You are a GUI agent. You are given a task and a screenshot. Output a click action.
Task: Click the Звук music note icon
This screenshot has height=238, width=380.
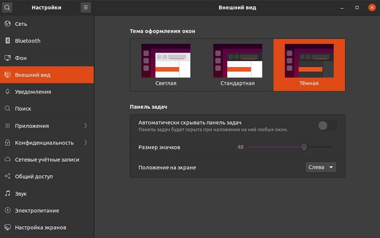[x=8, y=194]
